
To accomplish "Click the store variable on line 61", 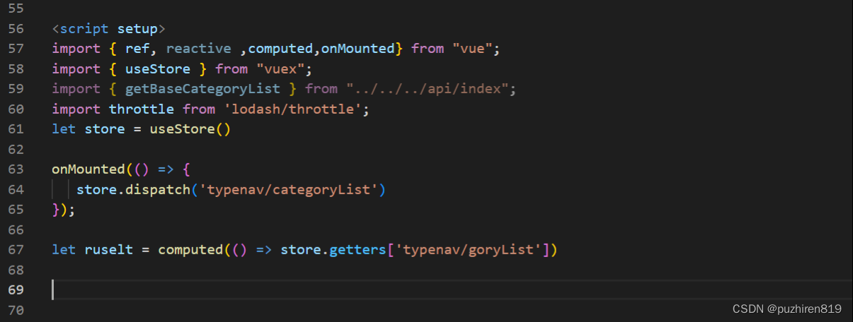I will click(105, 129).
